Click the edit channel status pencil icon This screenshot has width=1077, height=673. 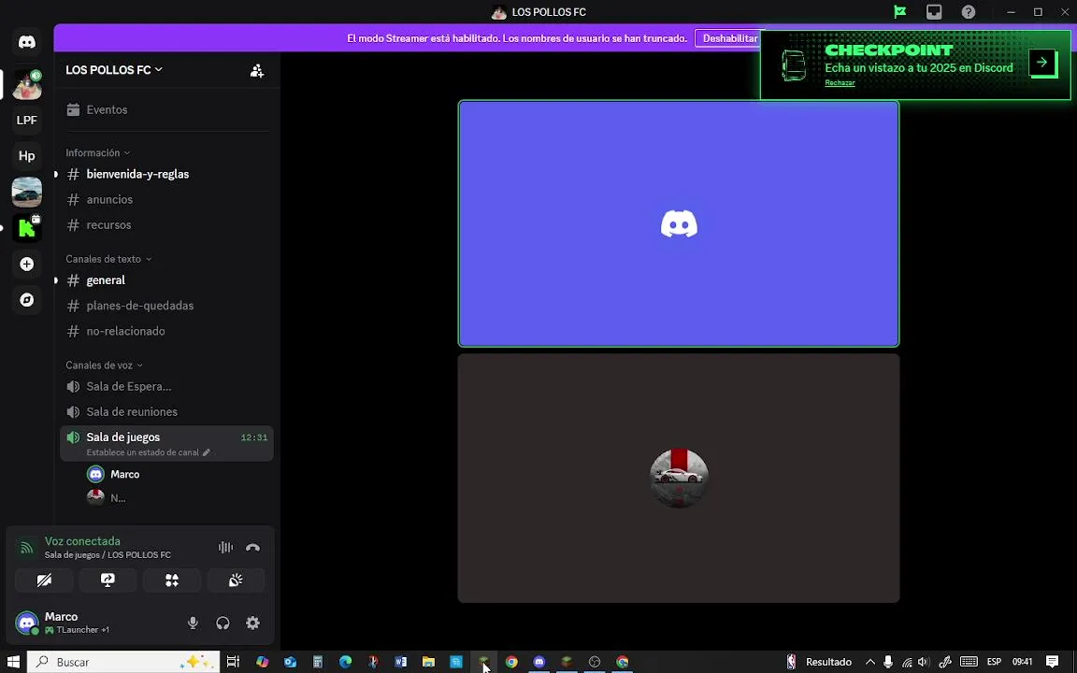[206, 452]
